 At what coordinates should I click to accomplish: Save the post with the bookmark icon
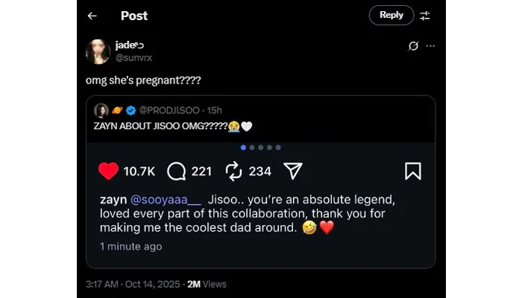tap(412, 171)
